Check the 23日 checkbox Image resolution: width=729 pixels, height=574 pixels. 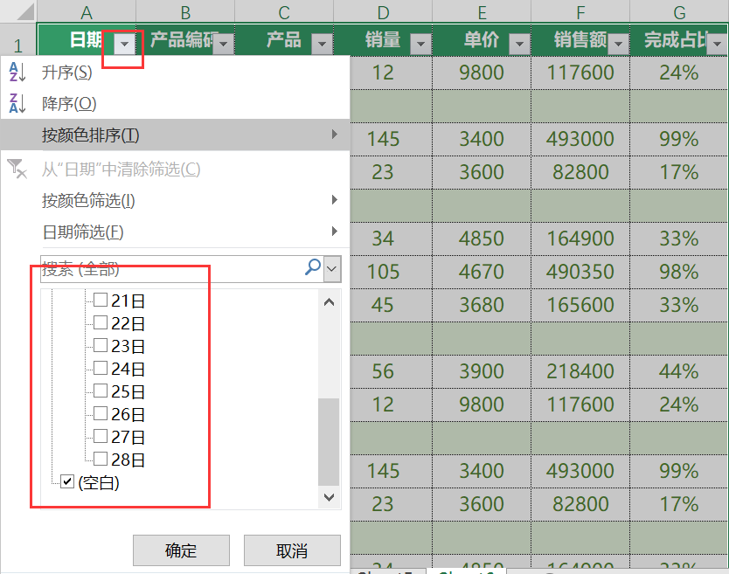[101, 345]
